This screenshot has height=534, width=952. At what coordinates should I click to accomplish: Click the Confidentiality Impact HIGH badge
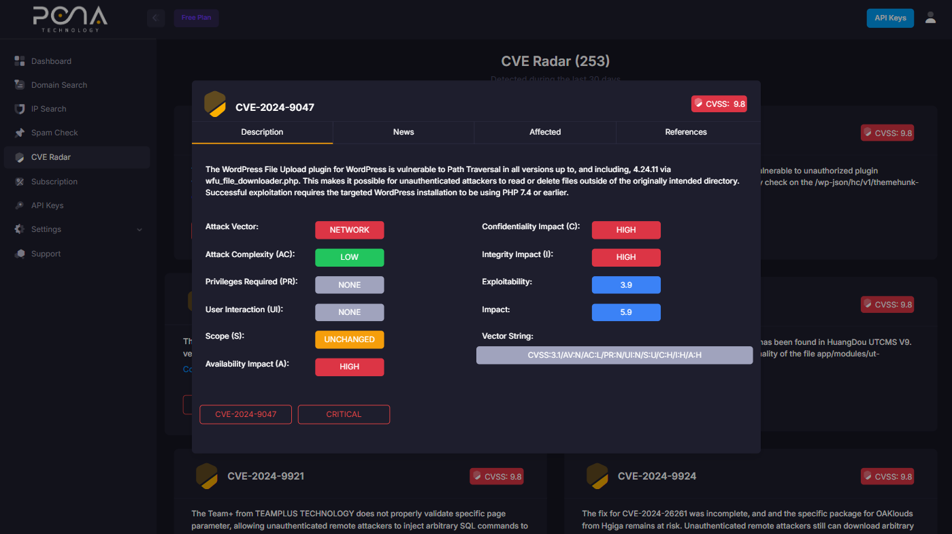(626, 230)
